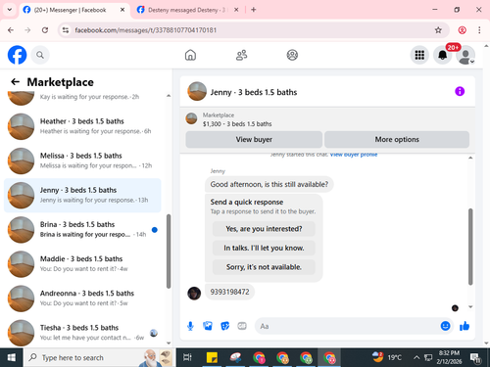Open Task View on the taskbar
The image size is (490, 367).
187,357
